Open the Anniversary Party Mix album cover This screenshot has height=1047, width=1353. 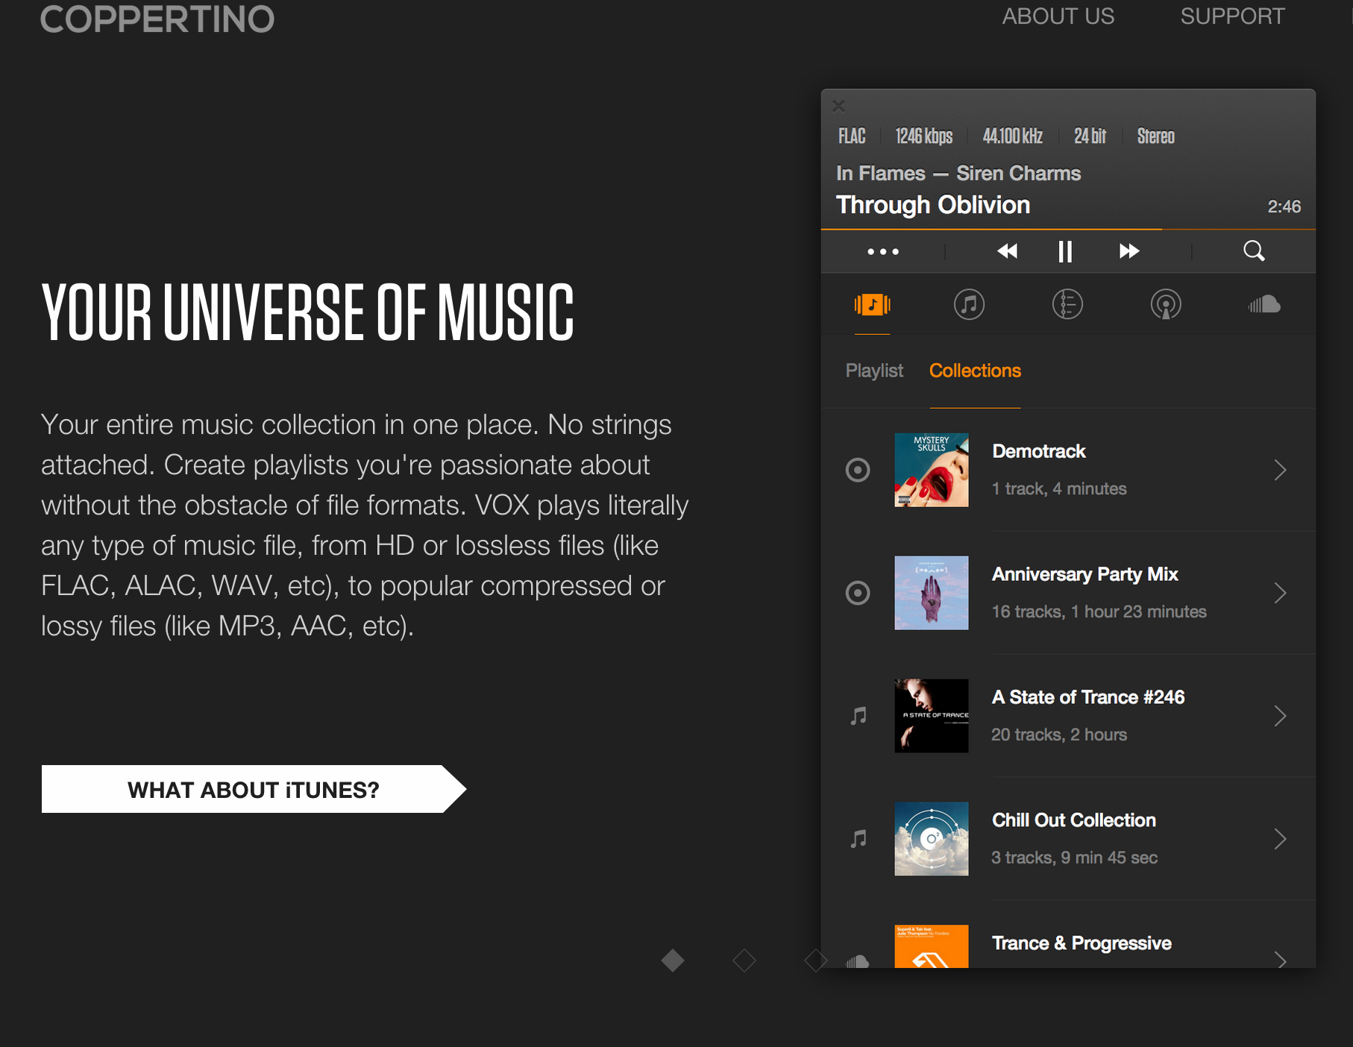pyautogui.click(x=932, y=593)
